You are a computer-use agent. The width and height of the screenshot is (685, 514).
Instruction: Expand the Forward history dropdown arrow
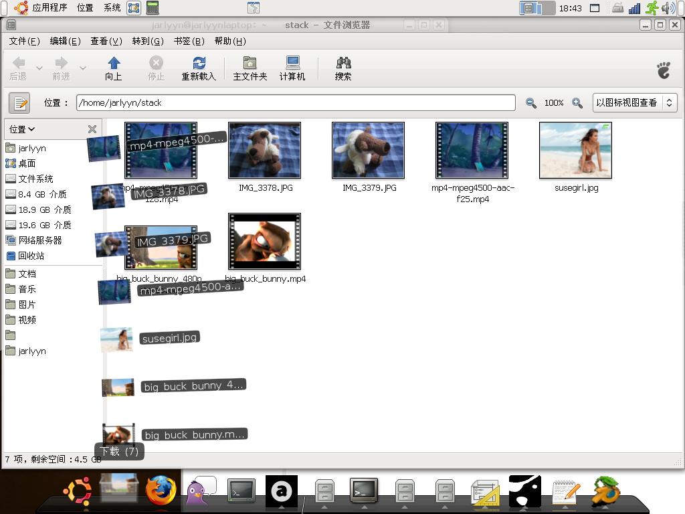82,68
